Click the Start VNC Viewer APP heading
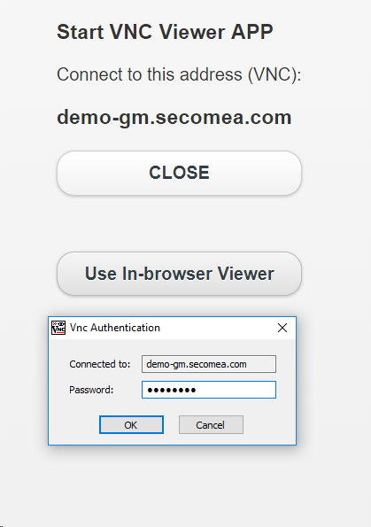 click(x=165, y=32)
